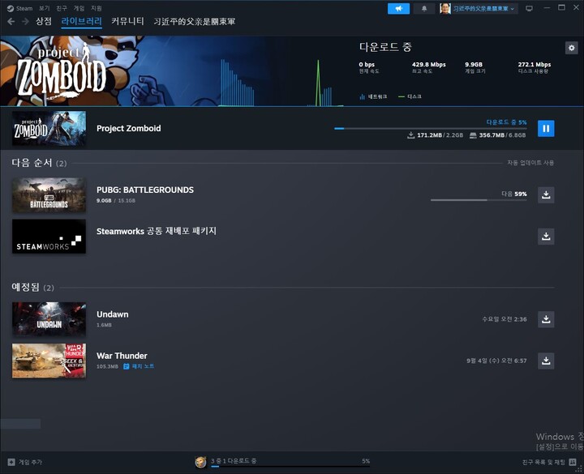Click the War Thunder title text
Viewport: 584px width, 474px height.
tap(122, 356)
